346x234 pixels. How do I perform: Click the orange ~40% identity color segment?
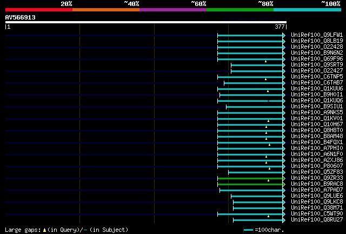pyautogui.click(x=106, y=10)
